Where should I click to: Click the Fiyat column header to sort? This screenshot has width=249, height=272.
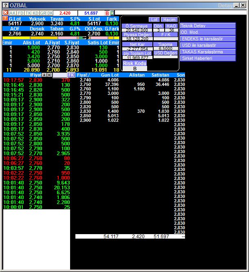click(84, 75)
